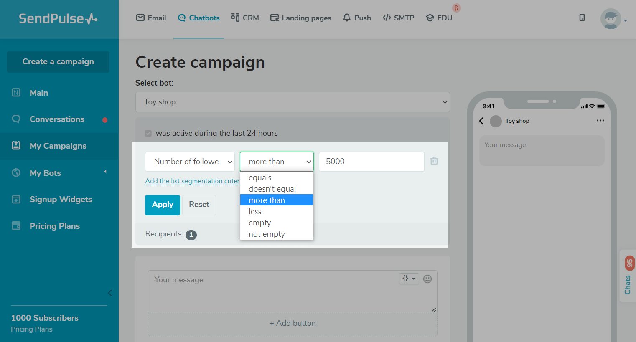Open three-dots menu in phone preview
The height and width of the screenshot is (342, 636).
[600, 121]
